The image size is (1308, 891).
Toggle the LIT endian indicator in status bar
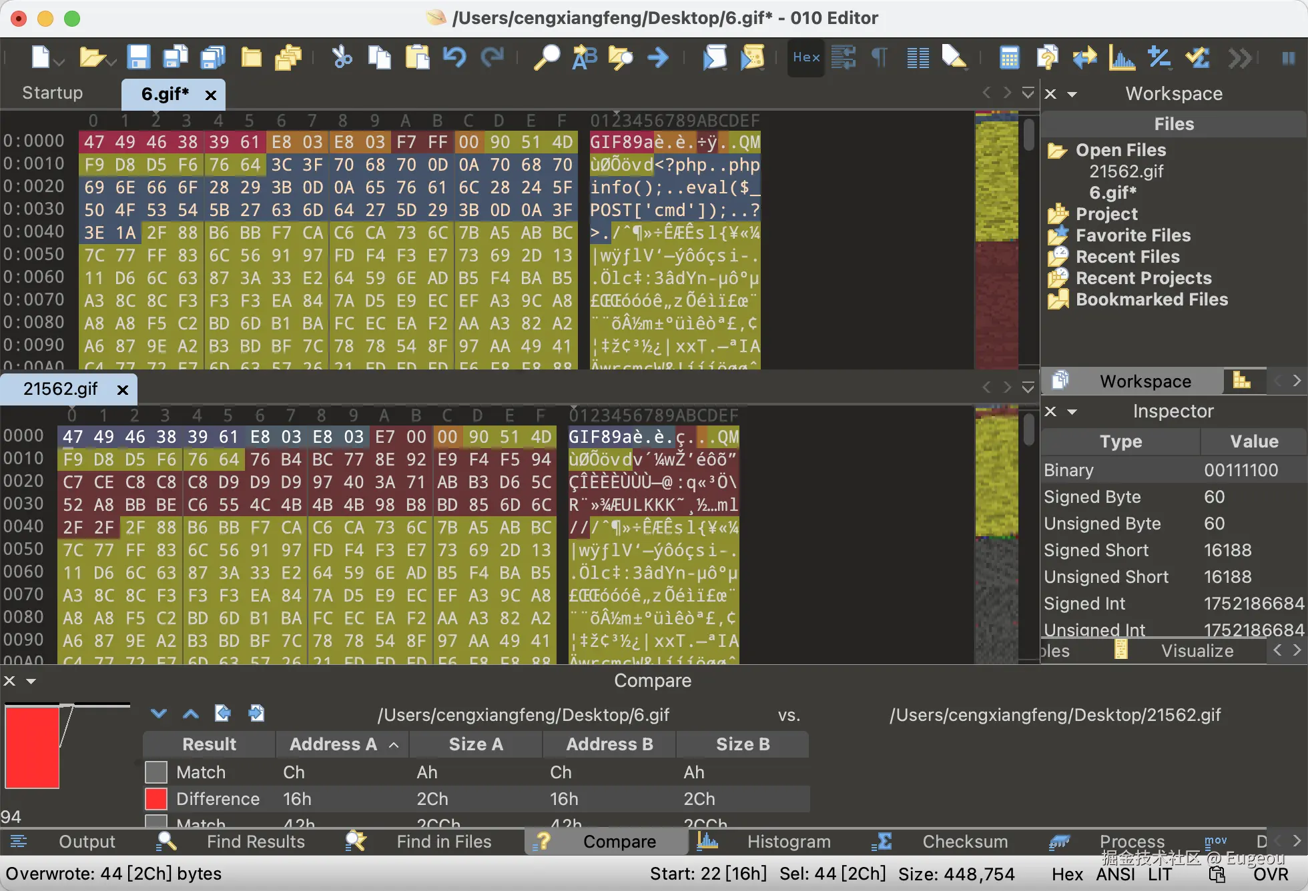1160,874
